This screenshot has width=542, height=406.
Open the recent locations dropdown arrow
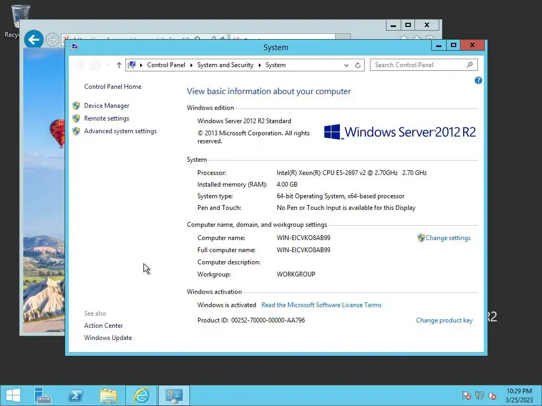(107, 65)
